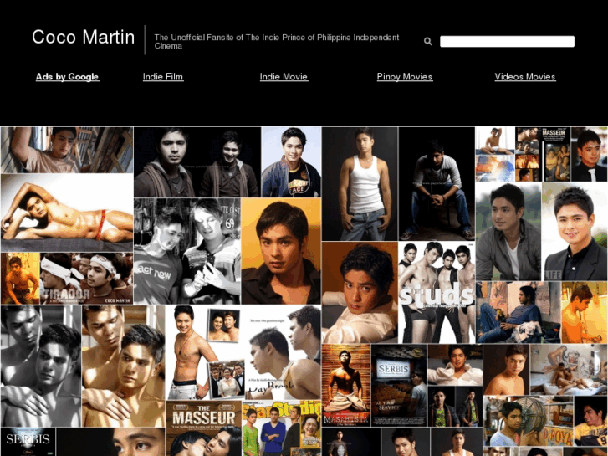The image size is (608, 456).
Task: Click the Ads by Google link
Action: click(68, 77)
